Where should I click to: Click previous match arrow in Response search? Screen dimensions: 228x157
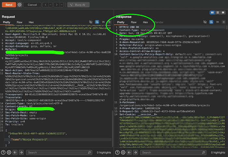[x=129, y=152]
